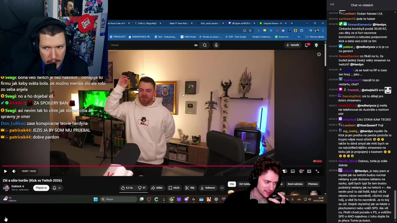This screenshot has width=397, height=223.
Task: Expand hidden bookmarks with the » chevron
Action: pos(299,37)
